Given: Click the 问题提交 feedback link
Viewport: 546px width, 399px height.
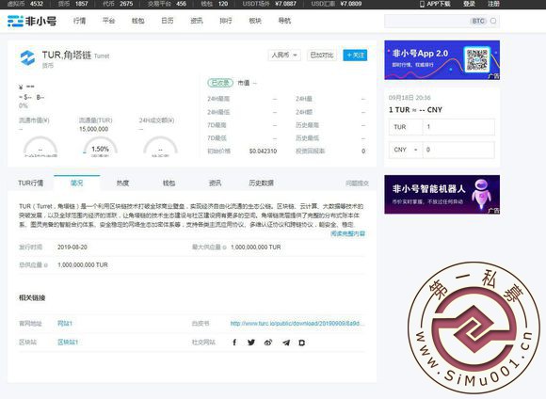Looking at the screenshot, I should point(358,184).
